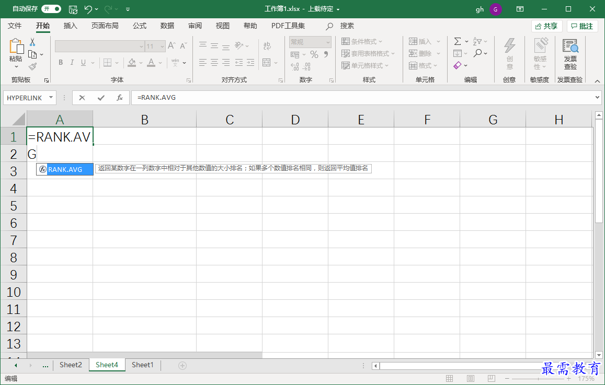Viewport: 605px width, 385px height.
Task: Click the 删除 delete cells button
Action: 420,54
